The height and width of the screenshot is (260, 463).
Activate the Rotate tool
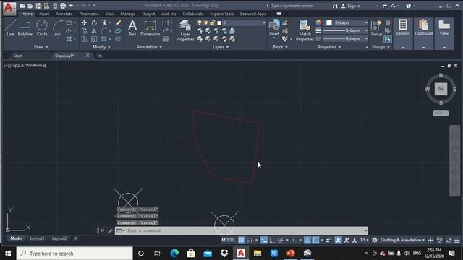(x=94, y=22)
